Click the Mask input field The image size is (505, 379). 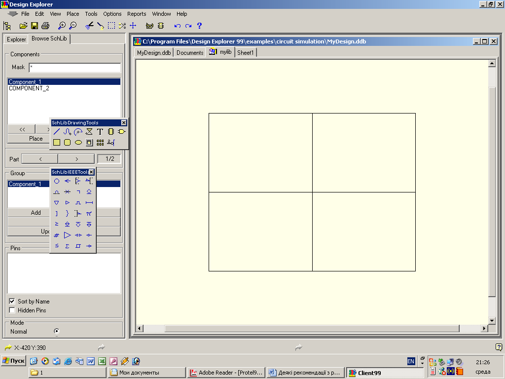click(74, 68)
